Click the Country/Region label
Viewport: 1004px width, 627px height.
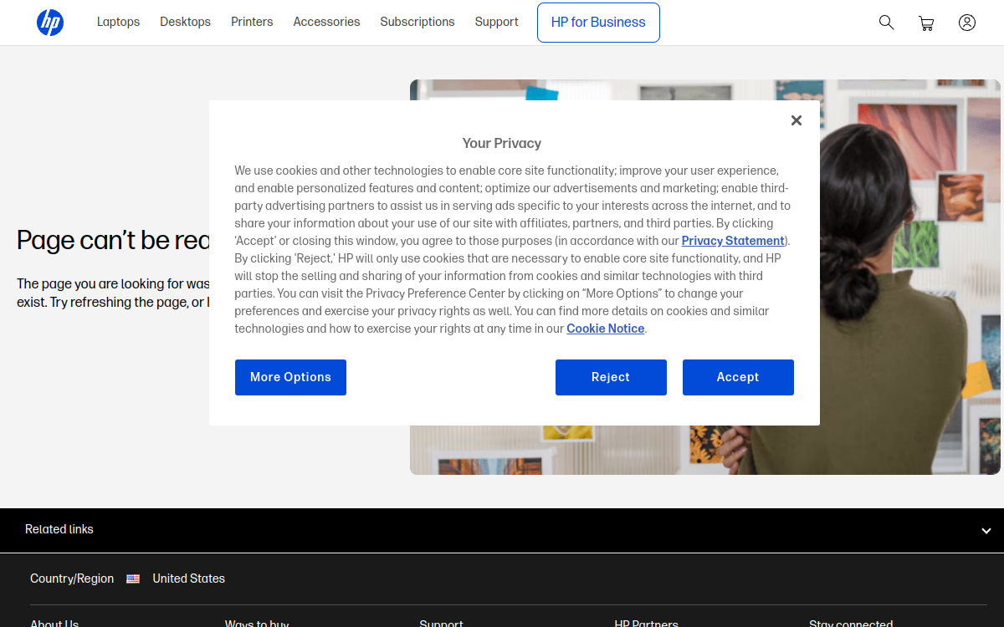click(x=72, y=579)
